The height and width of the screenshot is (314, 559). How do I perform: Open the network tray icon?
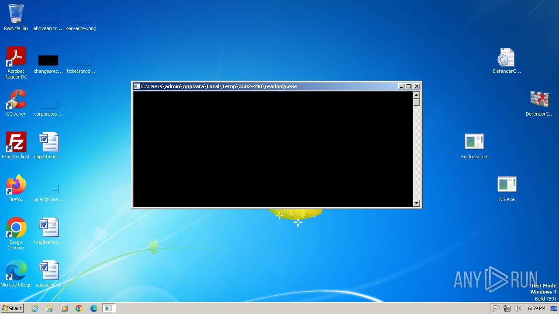(507, 308)
